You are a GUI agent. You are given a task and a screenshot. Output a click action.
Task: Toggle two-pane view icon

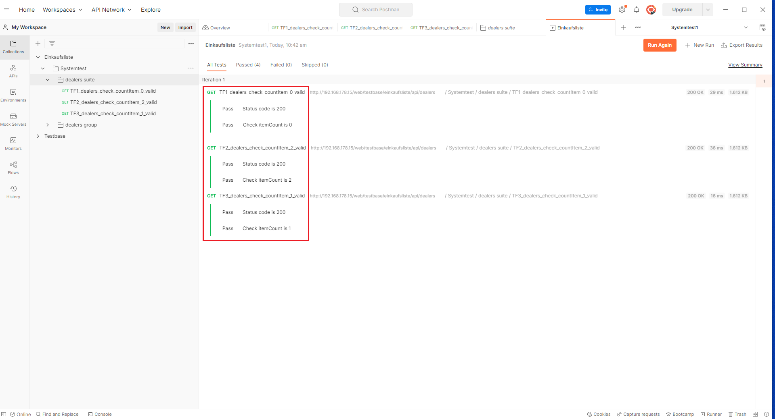(755, 414)
